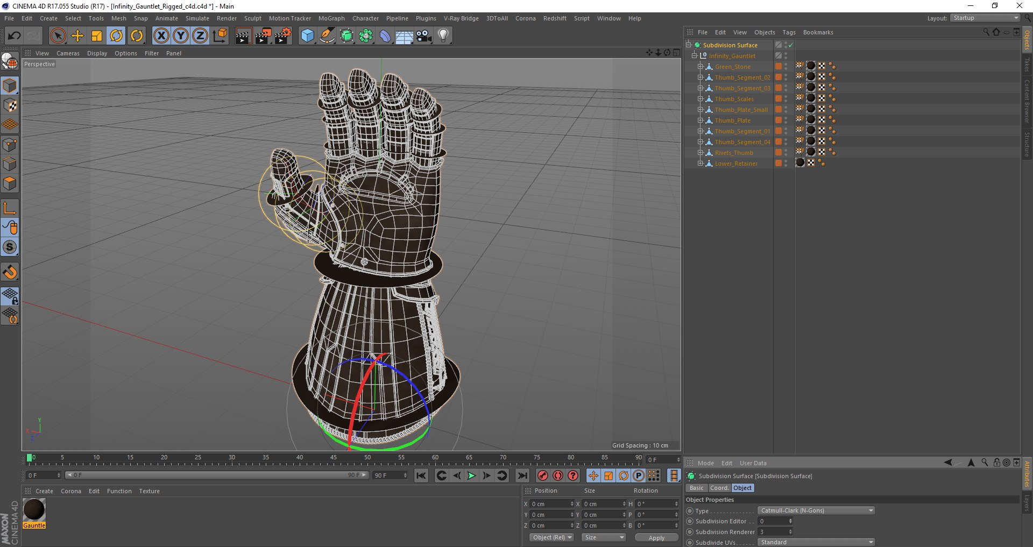This screenshot has height=547, width=1033.
Task: Select the Gauntlet material swatch
Action: point(34,510)
